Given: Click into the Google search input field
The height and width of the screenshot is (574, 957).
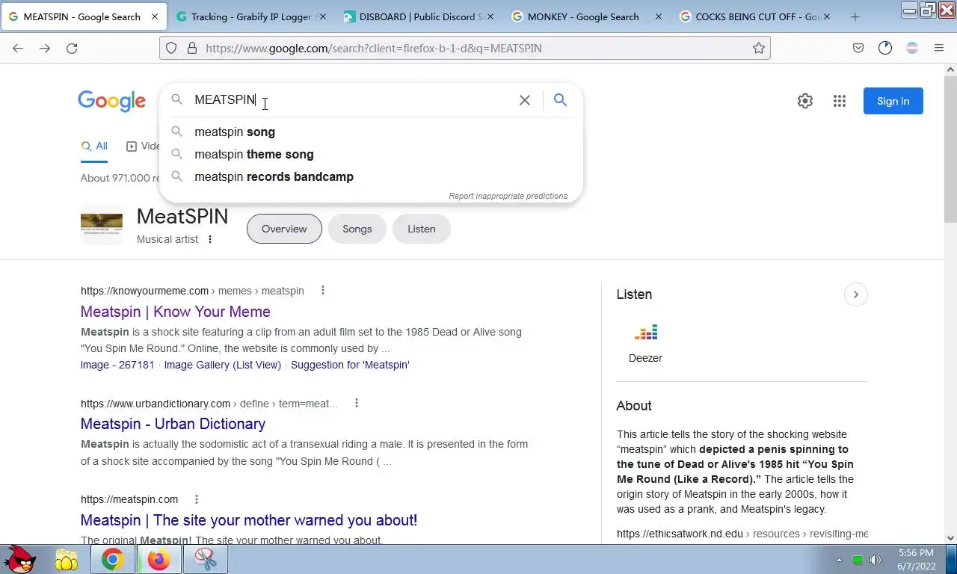Looking at the screenshot, I should (351, 100).
